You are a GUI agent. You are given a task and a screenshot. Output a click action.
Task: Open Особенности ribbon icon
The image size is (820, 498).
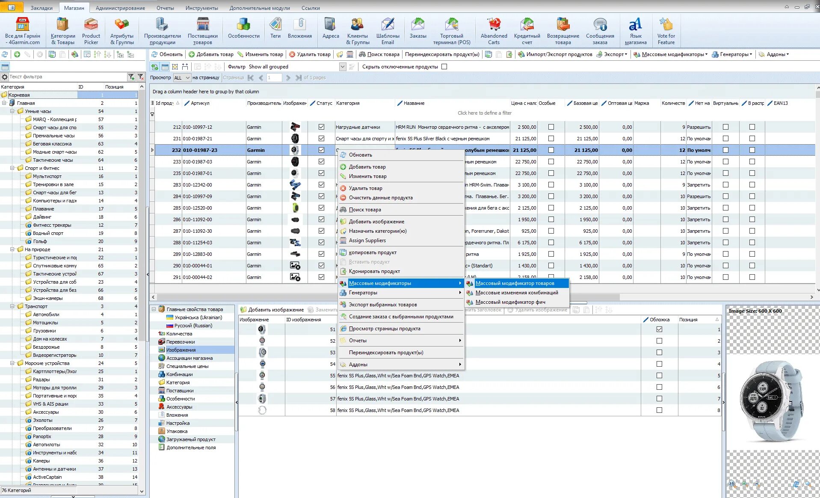click(x=243, y=28)
